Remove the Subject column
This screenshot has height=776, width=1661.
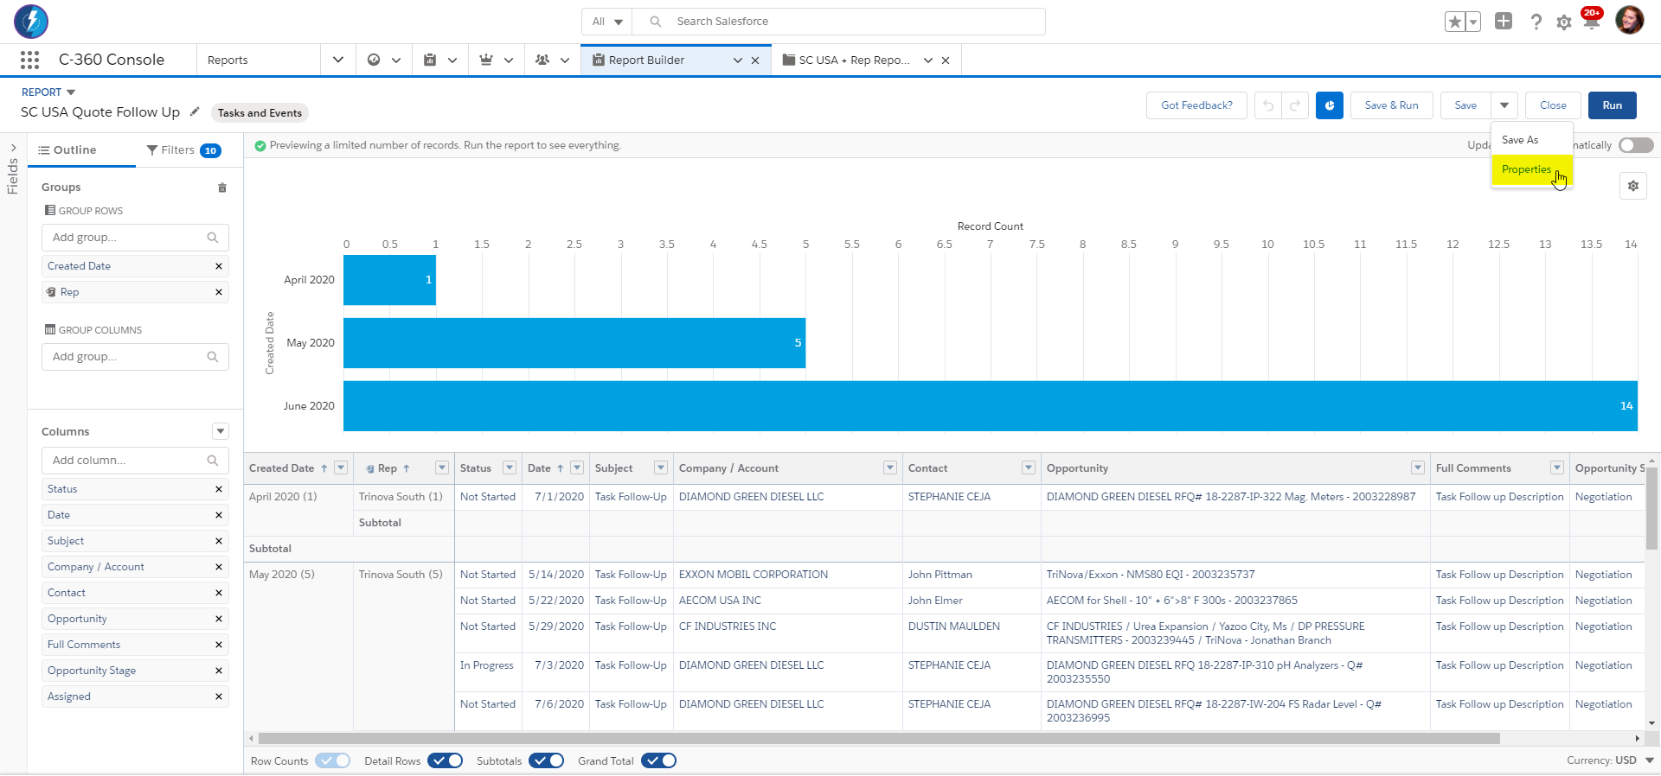pyautogui.click(x=219, y=541)
